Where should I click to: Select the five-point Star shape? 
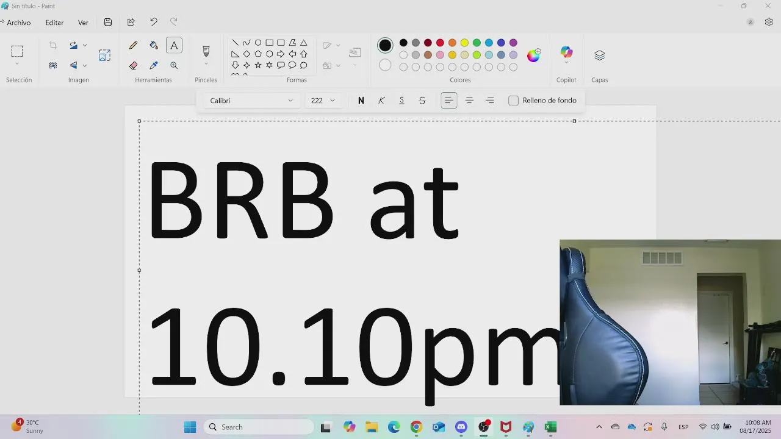(258, 65)
